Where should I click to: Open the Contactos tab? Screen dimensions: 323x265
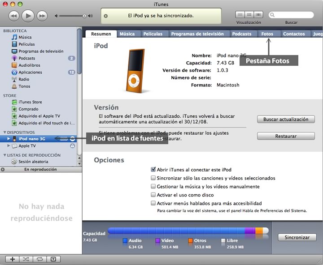(294, 34)
